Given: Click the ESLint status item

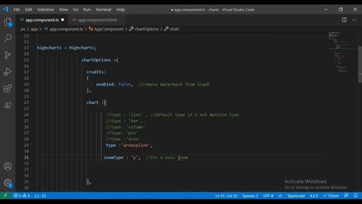Looking at the screenshot, I should click(x=331, y=195).
